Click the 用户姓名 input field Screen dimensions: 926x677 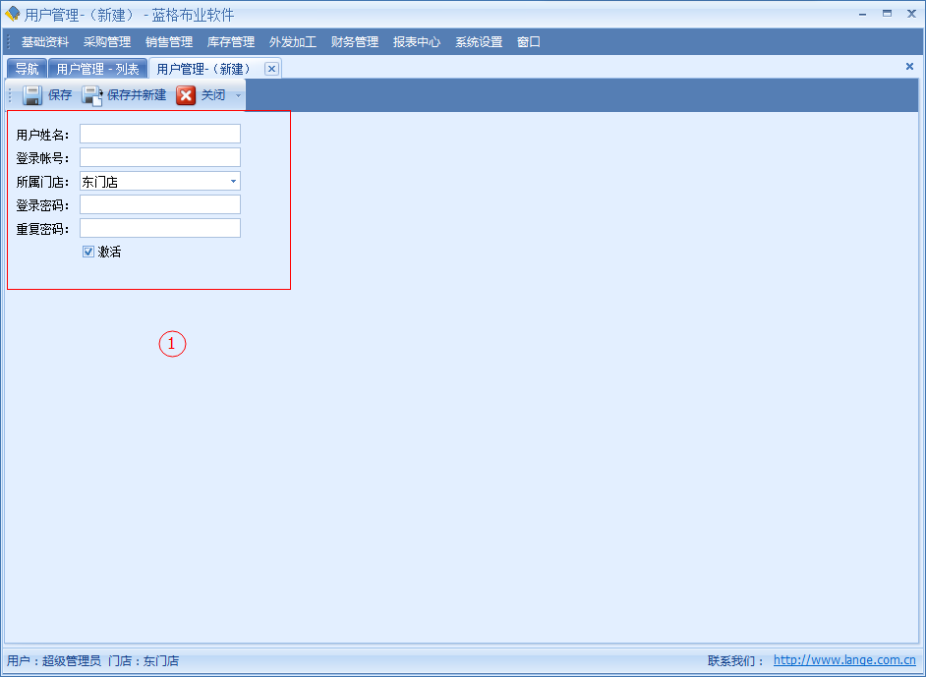click(x=160, y=135)
